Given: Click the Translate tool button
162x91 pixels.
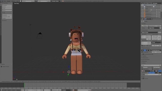Looking at the screenshot, I should pyautogui.click(x=7, y=5).
